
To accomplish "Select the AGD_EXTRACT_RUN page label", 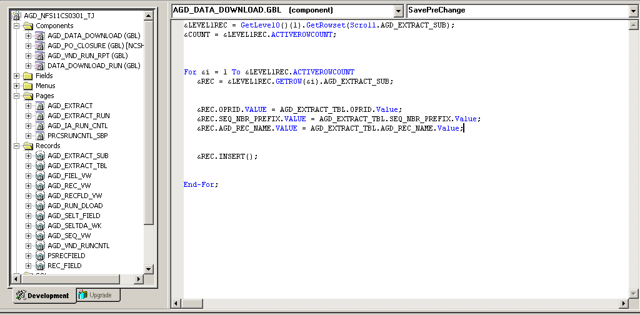I will 78,116.
